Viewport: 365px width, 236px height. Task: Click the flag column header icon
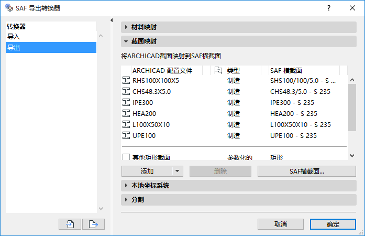click(218, 70)
